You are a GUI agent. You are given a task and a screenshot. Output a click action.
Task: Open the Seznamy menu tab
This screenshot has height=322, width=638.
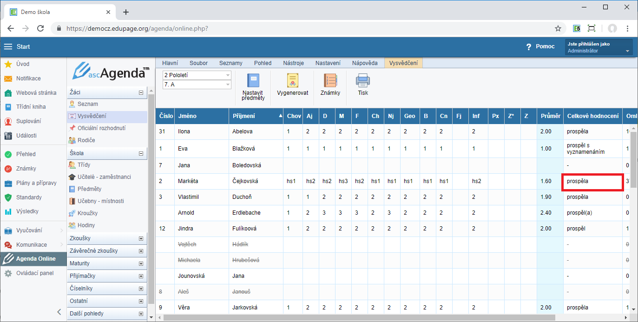(231, 63)
